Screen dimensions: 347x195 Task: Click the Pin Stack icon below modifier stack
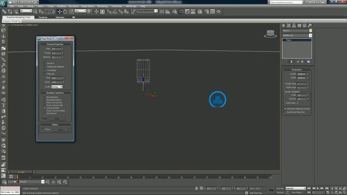(x=285, y=62)
